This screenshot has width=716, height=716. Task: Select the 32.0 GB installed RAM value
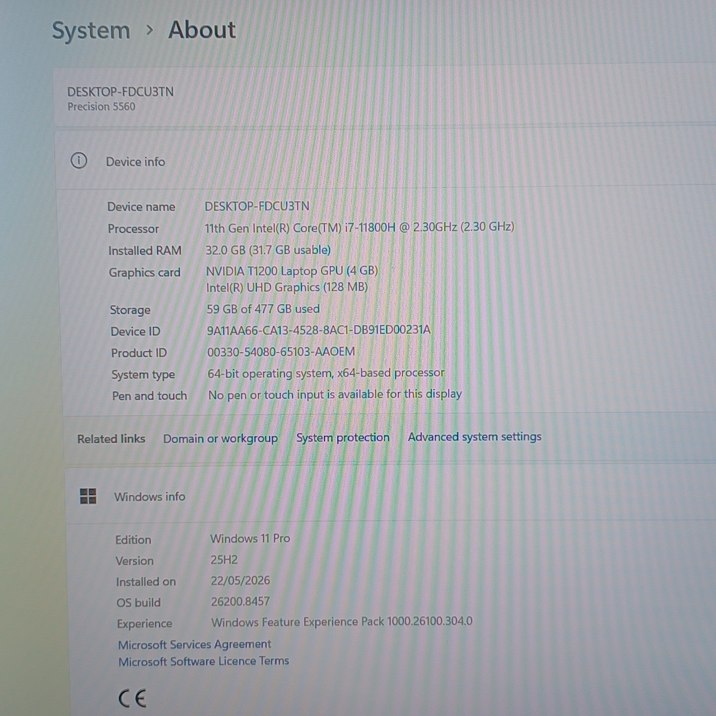pos(268,250)
